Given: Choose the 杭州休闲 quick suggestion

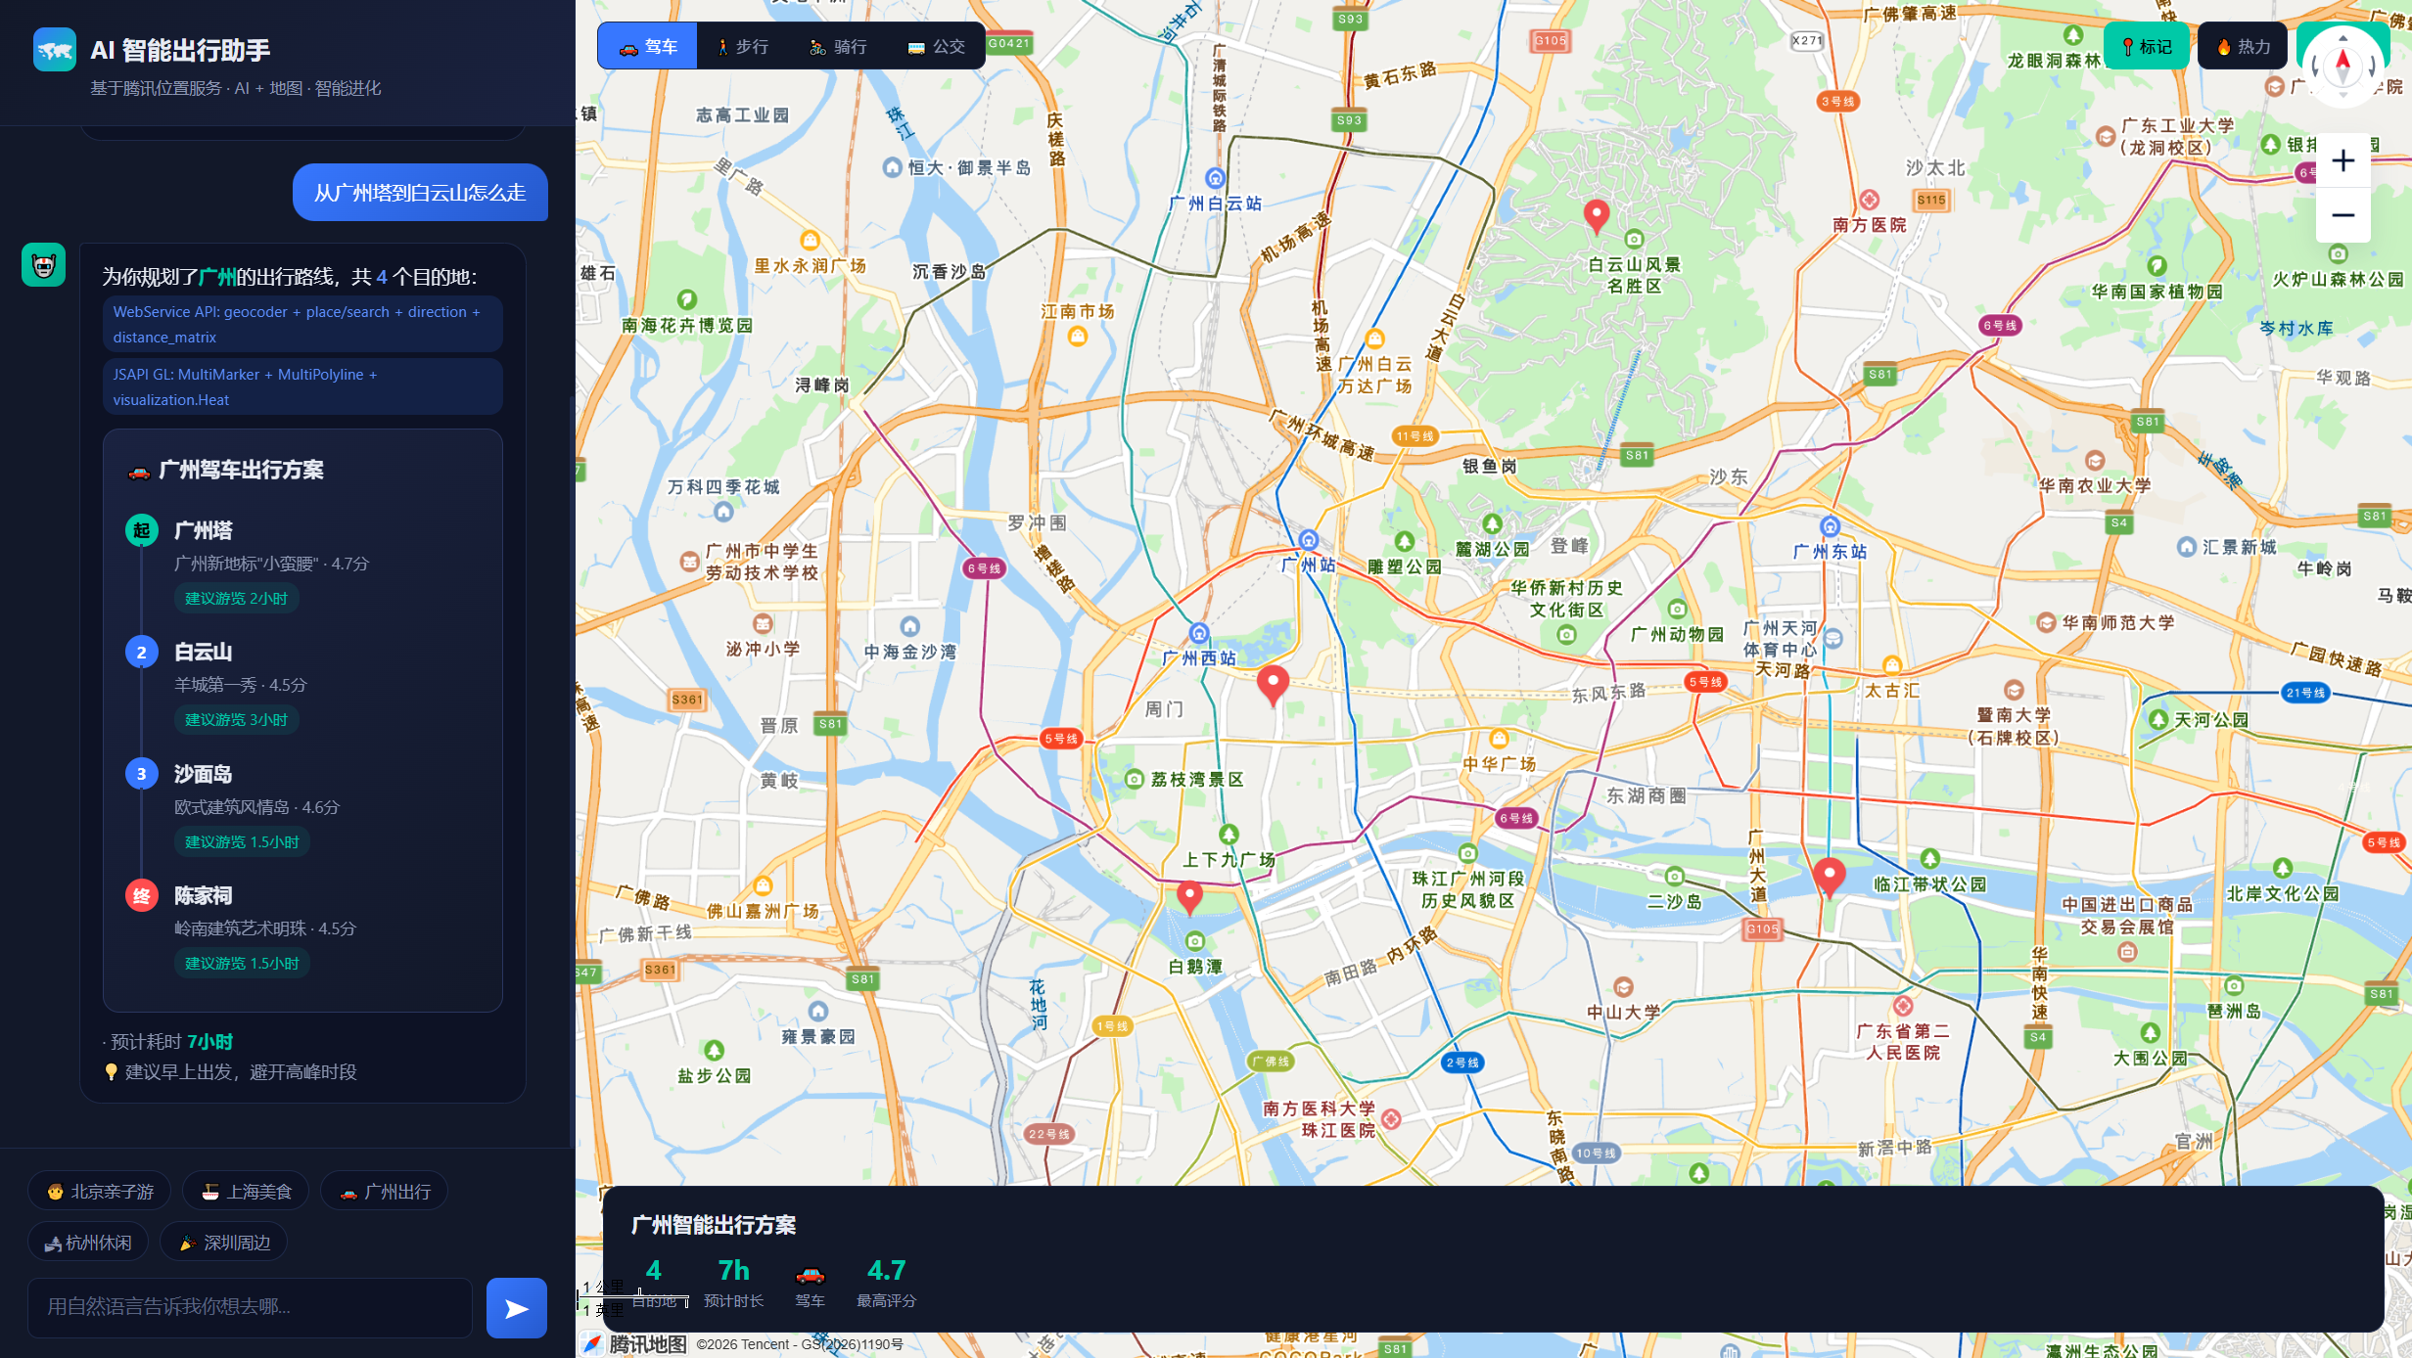Looking at the screenshot, I should (88, 1242).
